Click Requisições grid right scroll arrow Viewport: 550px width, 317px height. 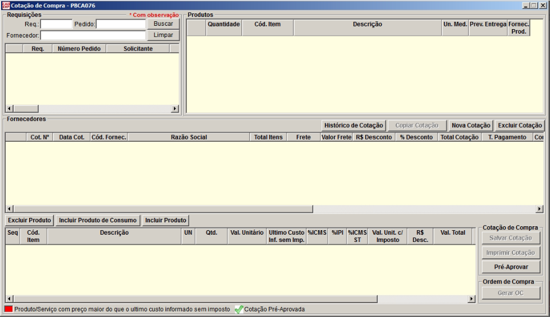tap(175, 109)
